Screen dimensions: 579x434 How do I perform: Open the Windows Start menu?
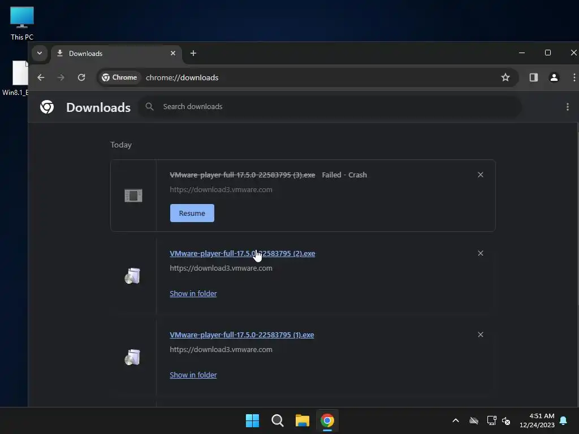[253, 420]
